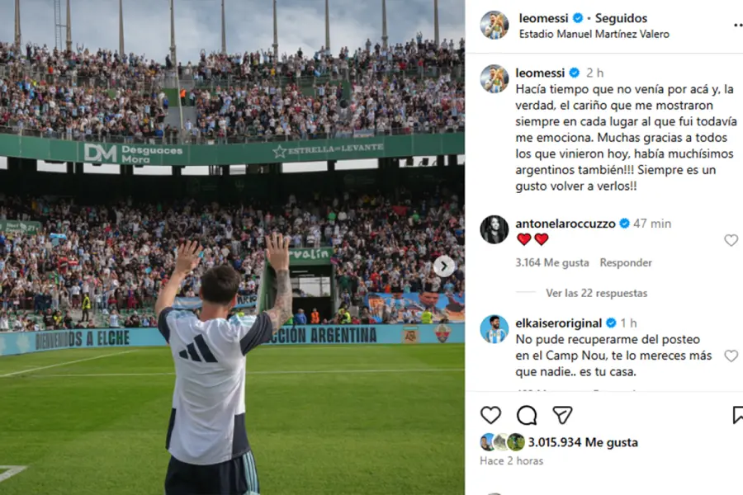Open the comment speech bubble icon
This screenshot has height=495, width=743.
point(527,415)
